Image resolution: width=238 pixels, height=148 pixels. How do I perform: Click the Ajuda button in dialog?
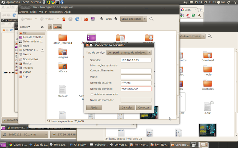click(94, 108)
